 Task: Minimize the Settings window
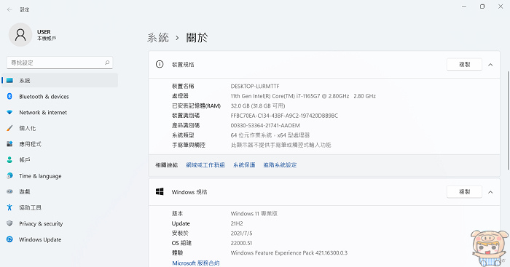pos(464,7)
